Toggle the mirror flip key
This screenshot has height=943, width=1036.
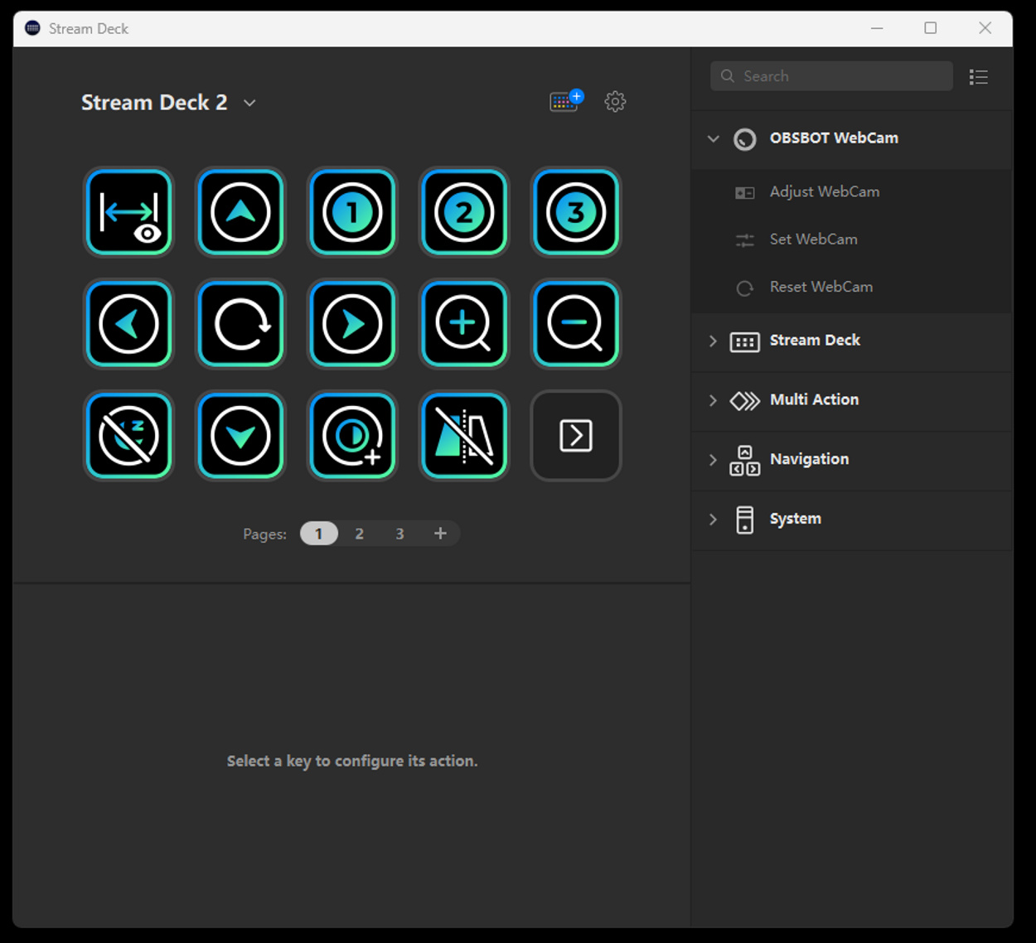point(464,436)
